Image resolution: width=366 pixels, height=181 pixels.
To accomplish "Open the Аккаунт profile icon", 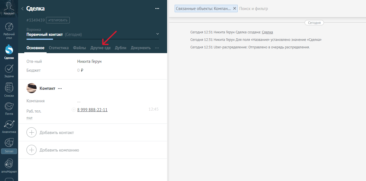I will coord(9,8).
